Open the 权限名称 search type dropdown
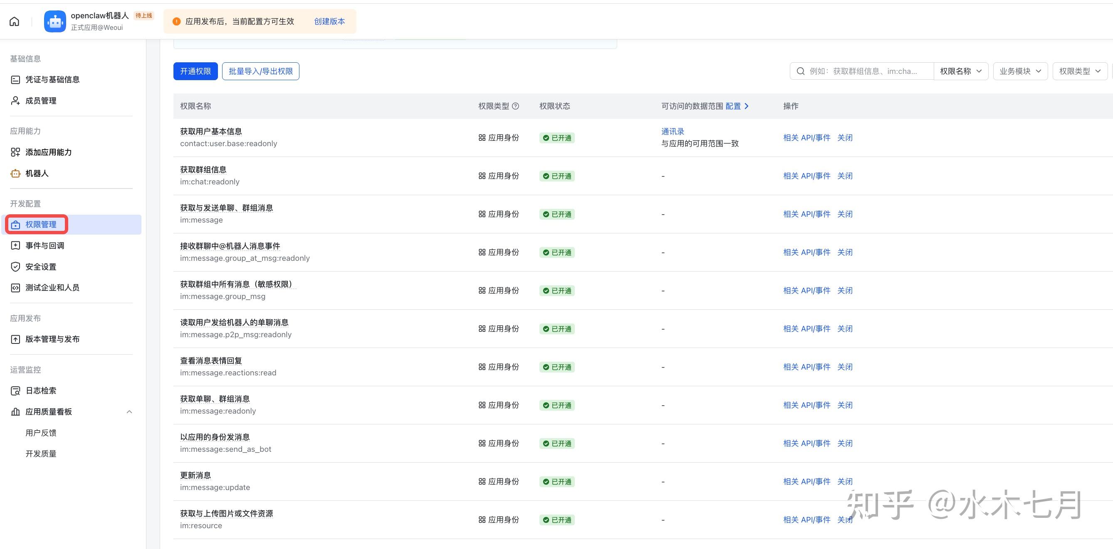The height and width of the screenshot is (549, 1113). pyautogui.click(x=961, y=71)
